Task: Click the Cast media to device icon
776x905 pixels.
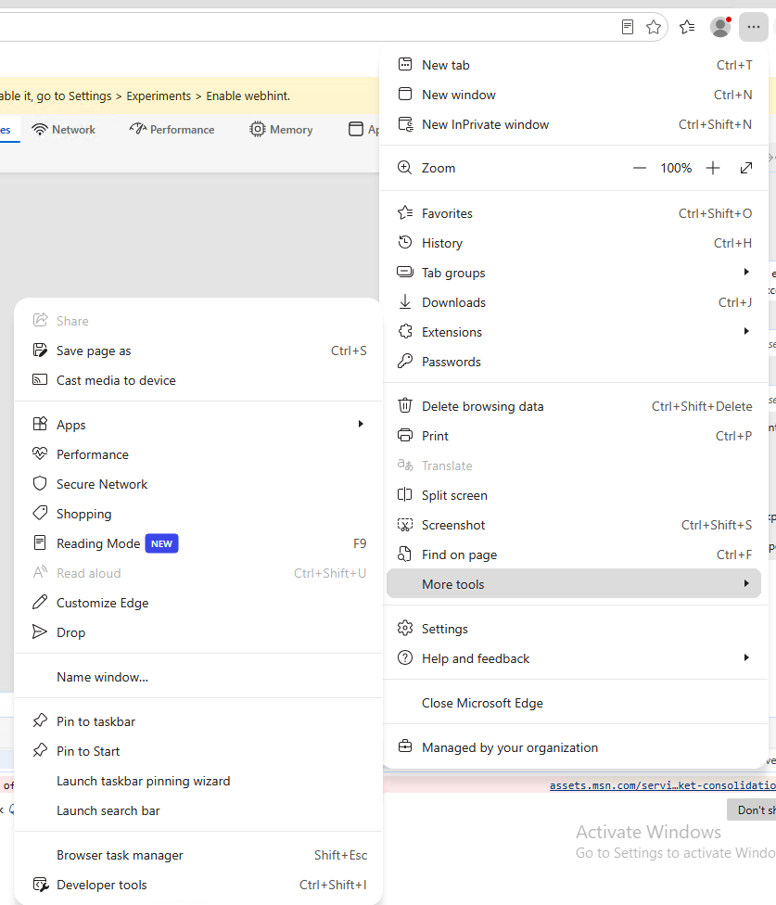Action: pyautogui.click(x=40, y=380)
